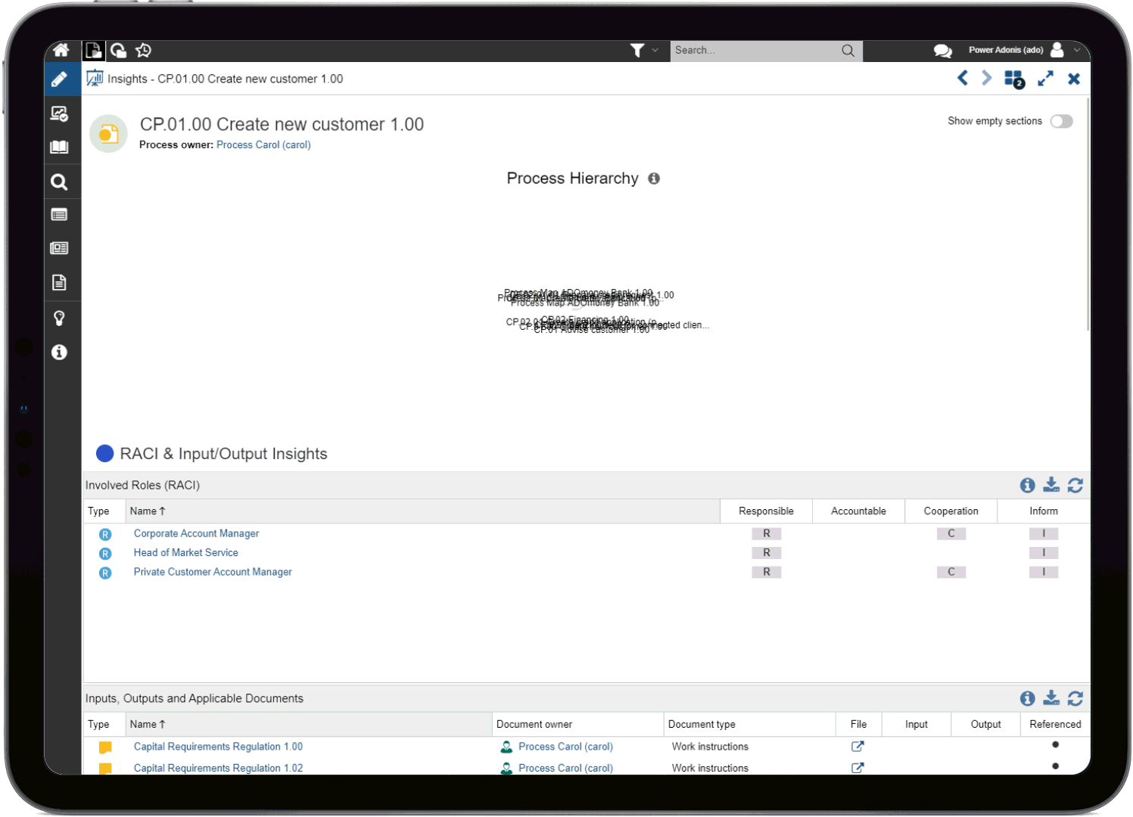Download the Inputs and Outputs table data

tap(1051, 698)
